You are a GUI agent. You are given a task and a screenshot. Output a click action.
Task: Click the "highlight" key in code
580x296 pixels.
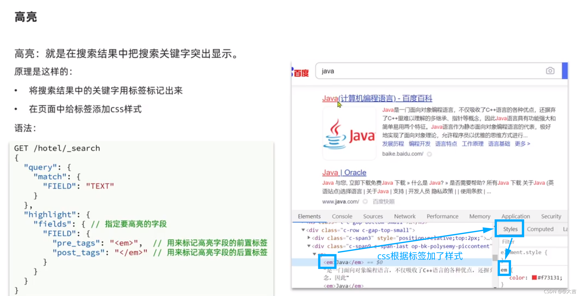[50, 214]
